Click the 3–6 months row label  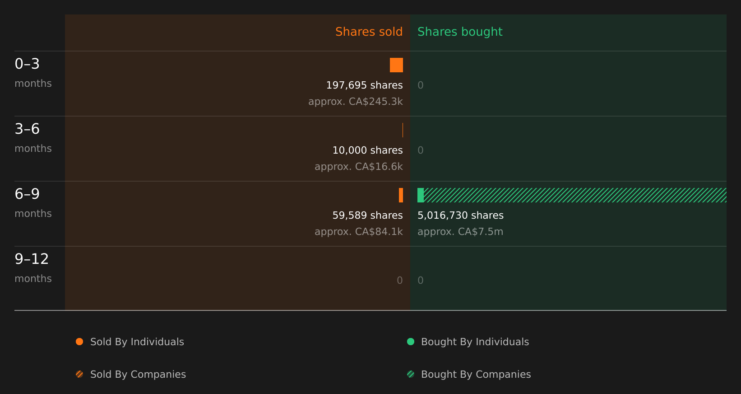(x=33, y=138)
